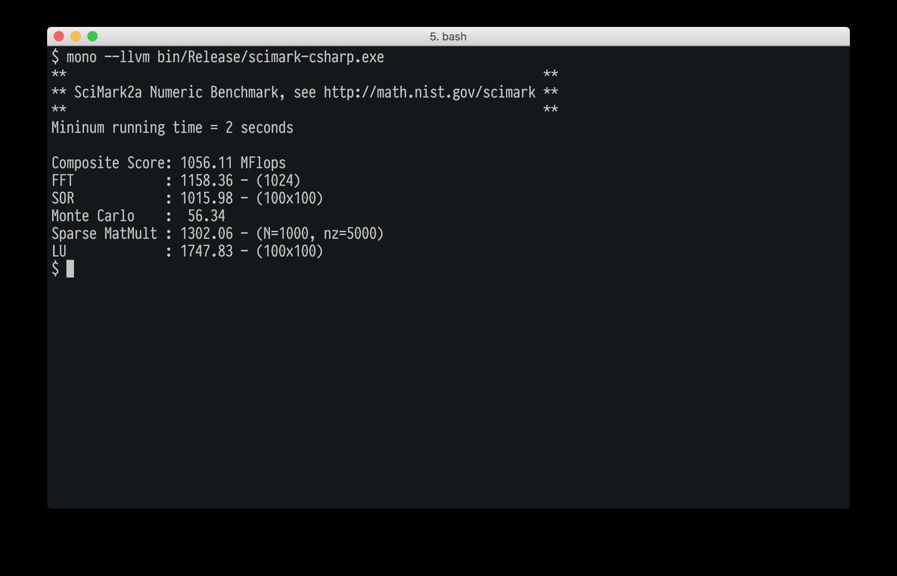
Task: Minimize the terminal with yellow button
Action: (x=75, y=36)
